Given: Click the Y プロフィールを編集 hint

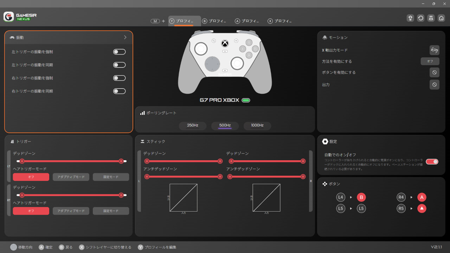Looking at the screenshot, I should [157, 247].
